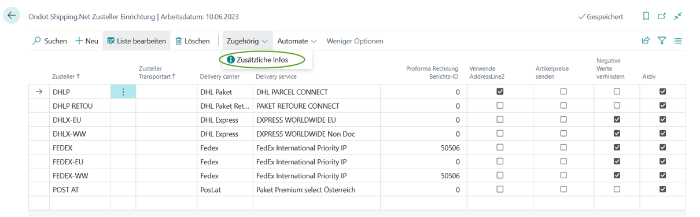Toggle Aktiv for FEDEX-EU

coord(662,161)
